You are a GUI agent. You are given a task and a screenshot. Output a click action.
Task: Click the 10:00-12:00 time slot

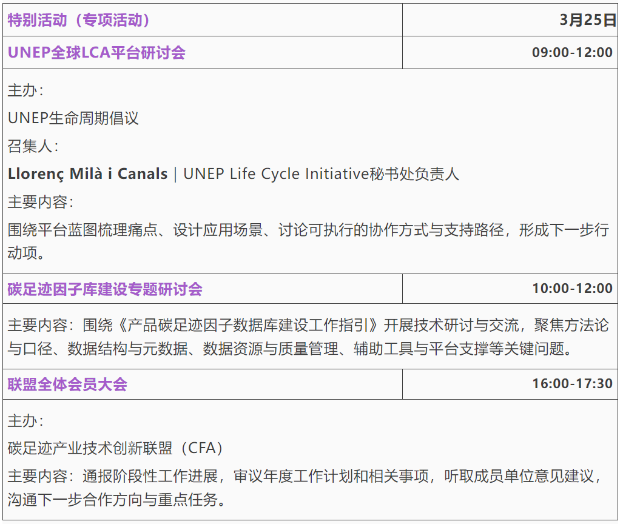click(x=572, y=289)
